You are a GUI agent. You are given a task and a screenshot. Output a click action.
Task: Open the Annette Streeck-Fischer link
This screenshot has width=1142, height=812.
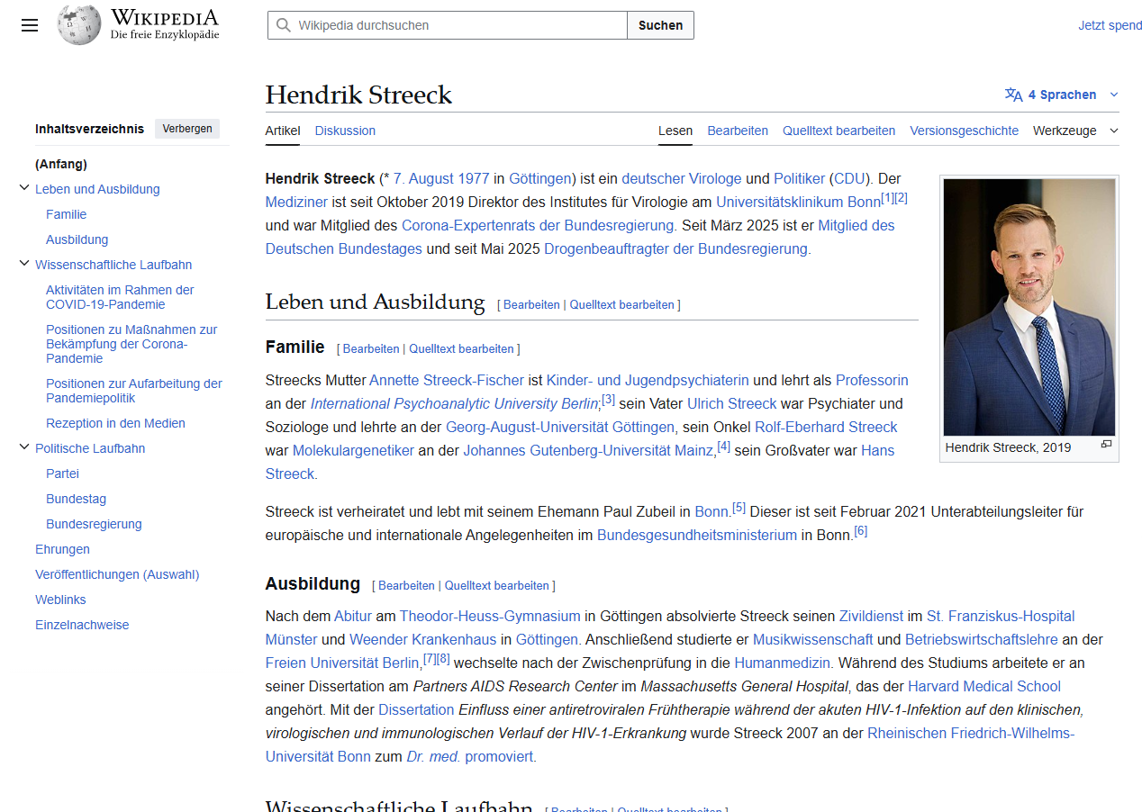[447, 380]
